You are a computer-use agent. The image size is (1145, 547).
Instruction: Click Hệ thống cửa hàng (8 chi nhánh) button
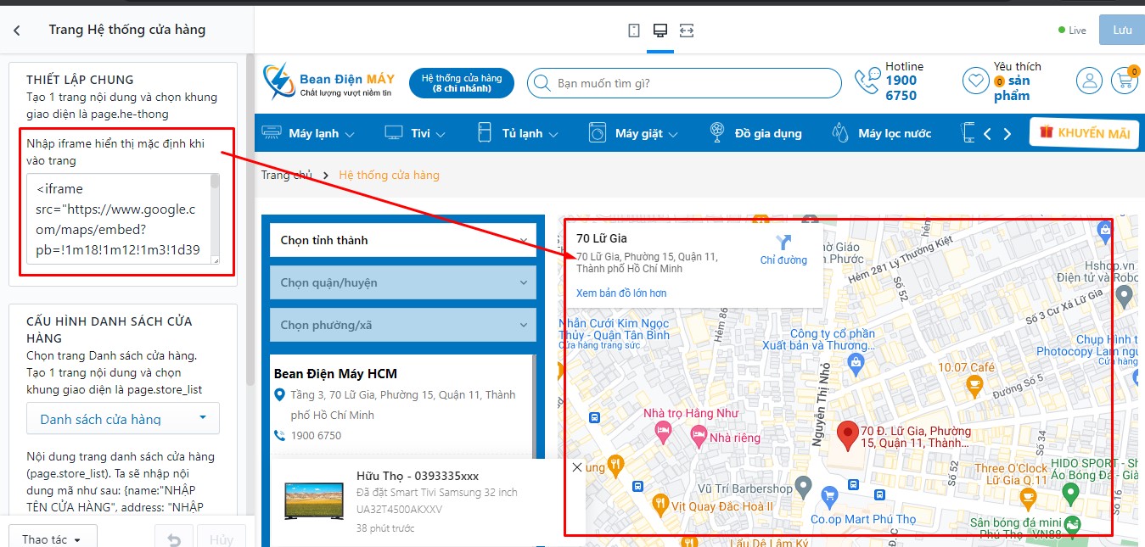462,82
